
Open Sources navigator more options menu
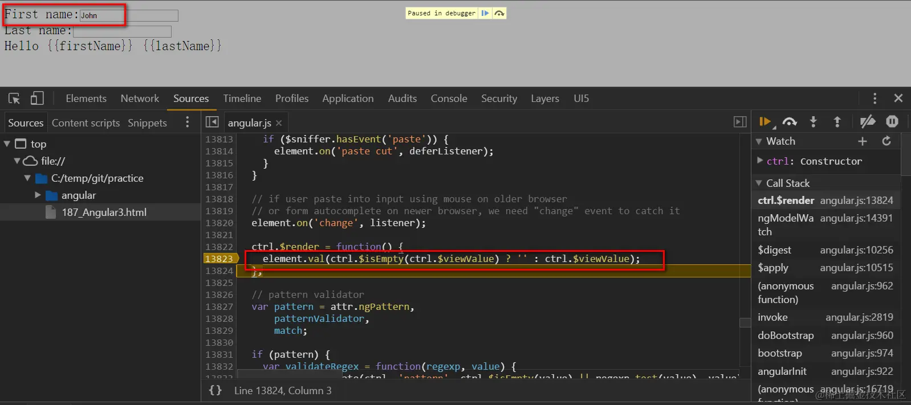(x=188, y=122)
